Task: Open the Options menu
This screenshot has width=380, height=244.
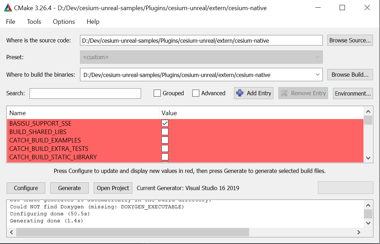Action: pyautogui.click(x=64, y=22)
